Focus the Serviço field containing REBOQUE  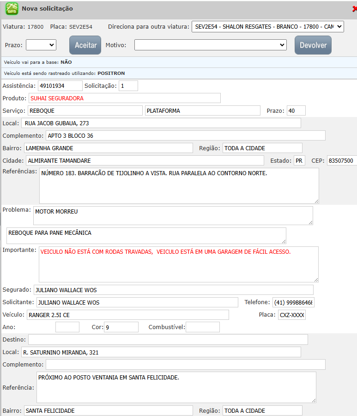85,110
